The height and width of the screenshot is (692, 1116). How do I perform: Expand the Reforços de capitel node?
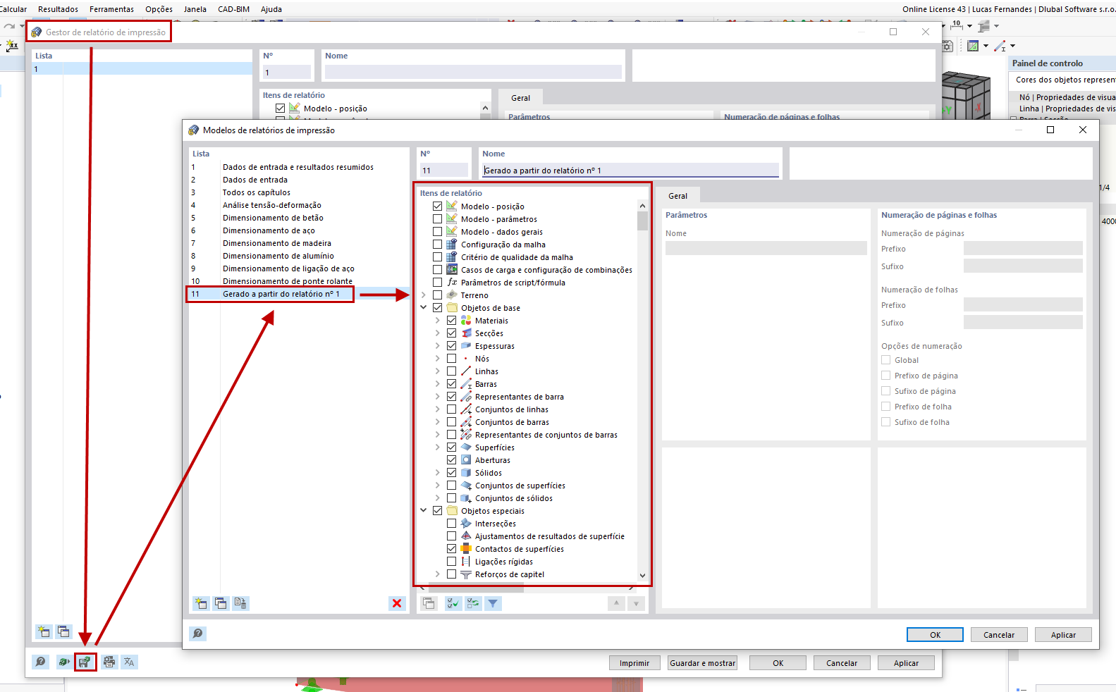point(438,574)
